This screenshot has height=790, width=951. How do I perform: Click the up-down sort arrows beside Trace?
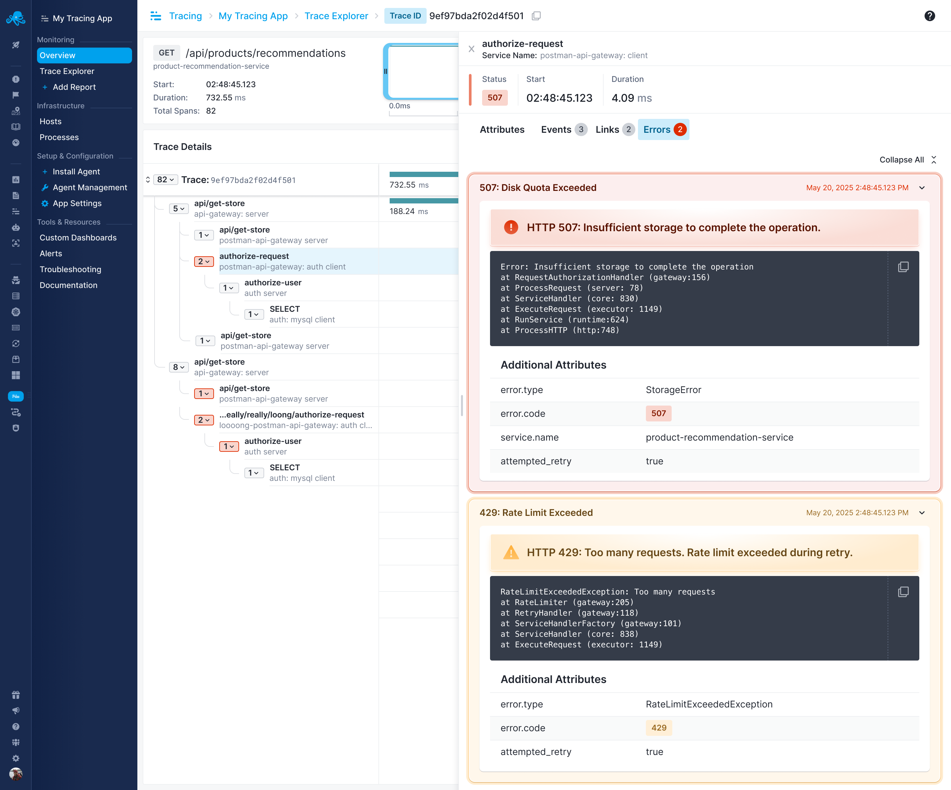pyautogui.click(x=148, y=180)
